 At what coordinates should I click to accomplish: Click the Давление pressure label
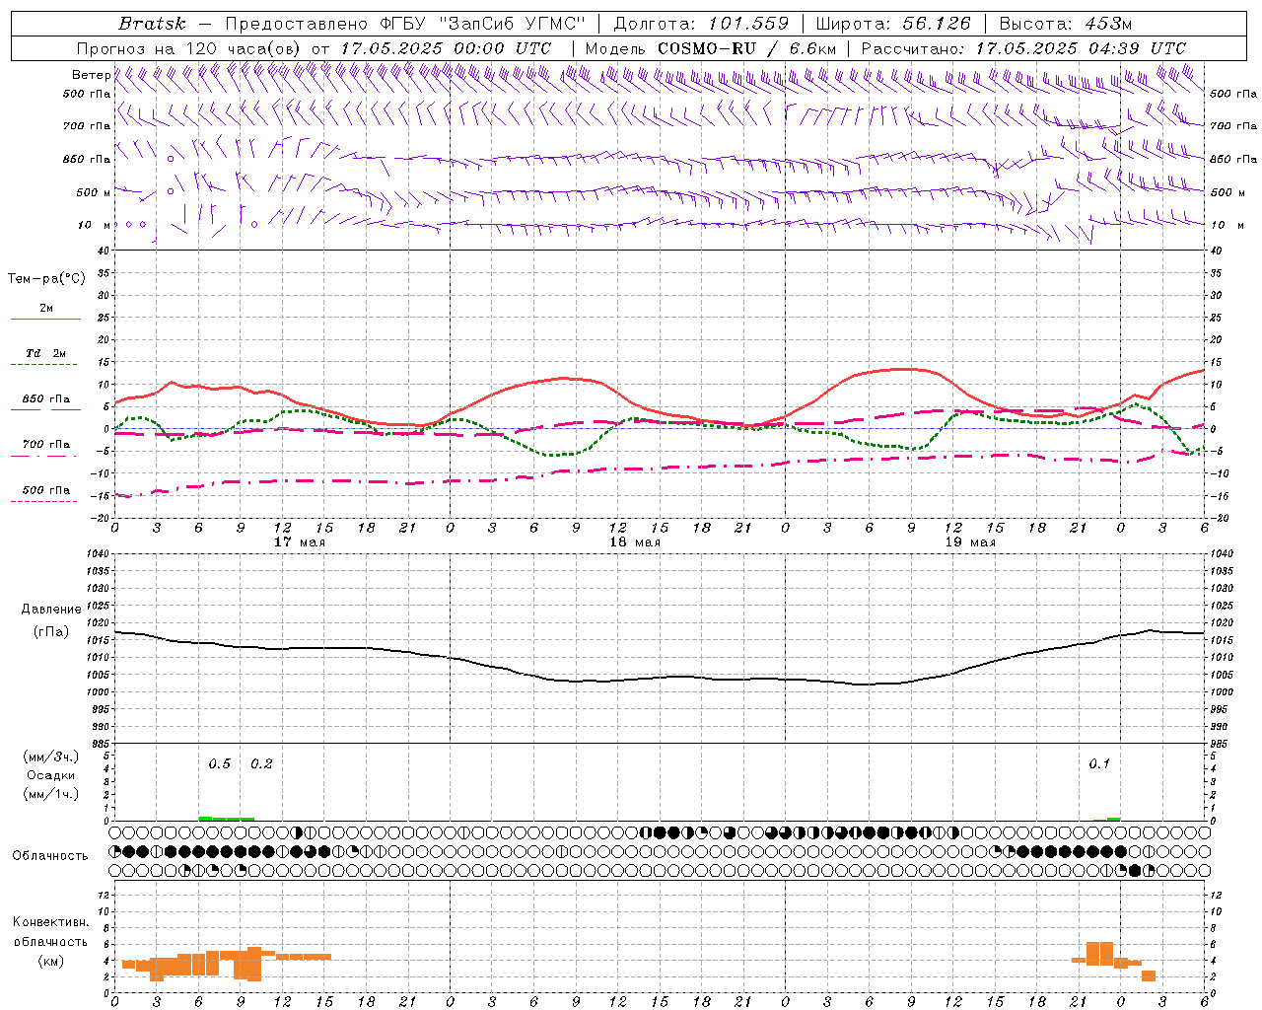point(51,610)
